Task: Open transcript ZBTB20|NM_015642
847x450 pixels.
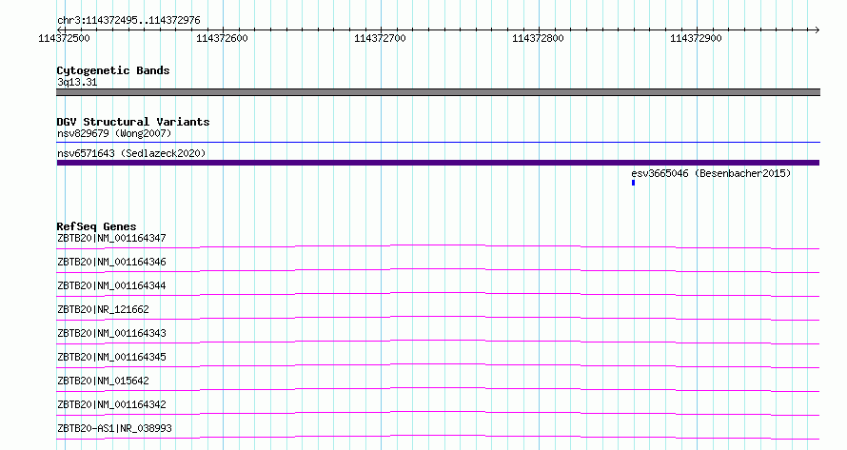Action: (103, 381)
